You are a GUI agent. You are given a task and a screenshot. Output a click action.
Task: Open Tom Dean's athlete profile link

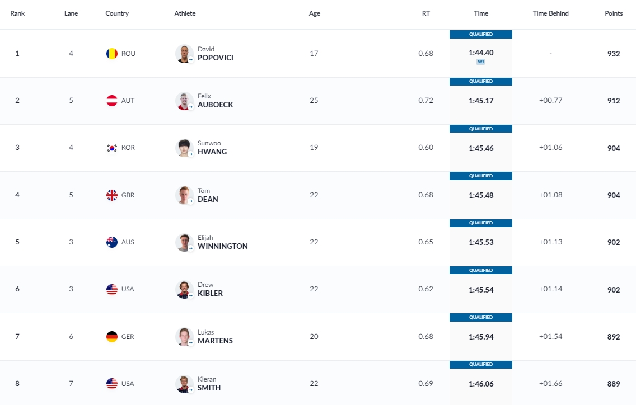[x=208, y=199]
